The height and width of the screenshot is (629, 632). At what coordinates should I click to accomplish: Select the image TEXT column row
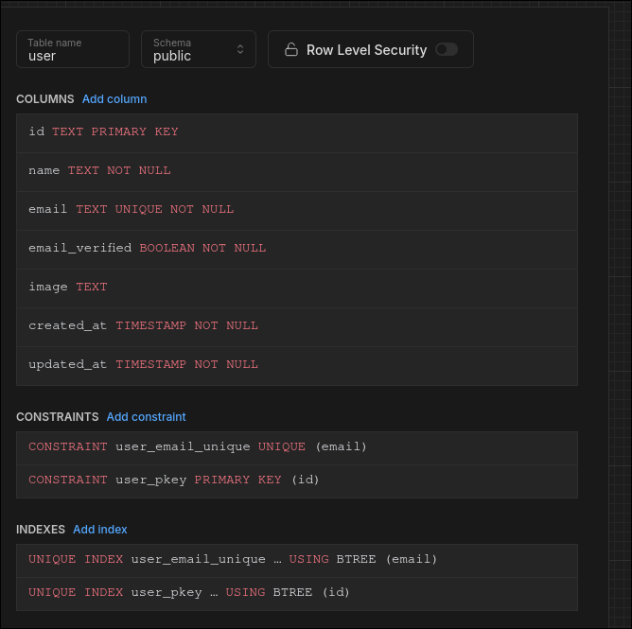tap(296, 288)
